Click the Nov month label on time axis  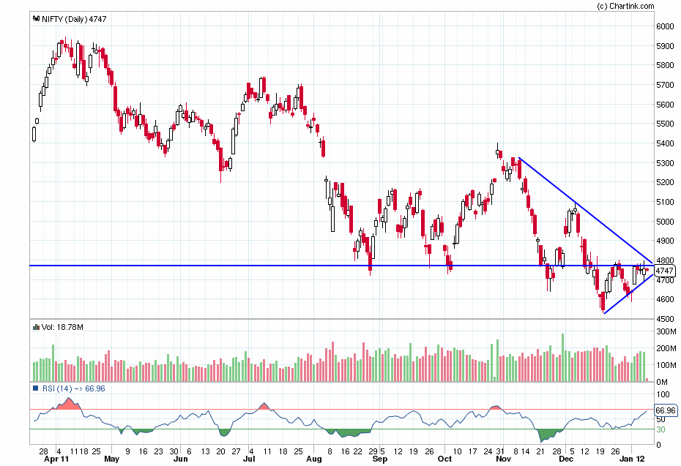[x=503, y=461]
